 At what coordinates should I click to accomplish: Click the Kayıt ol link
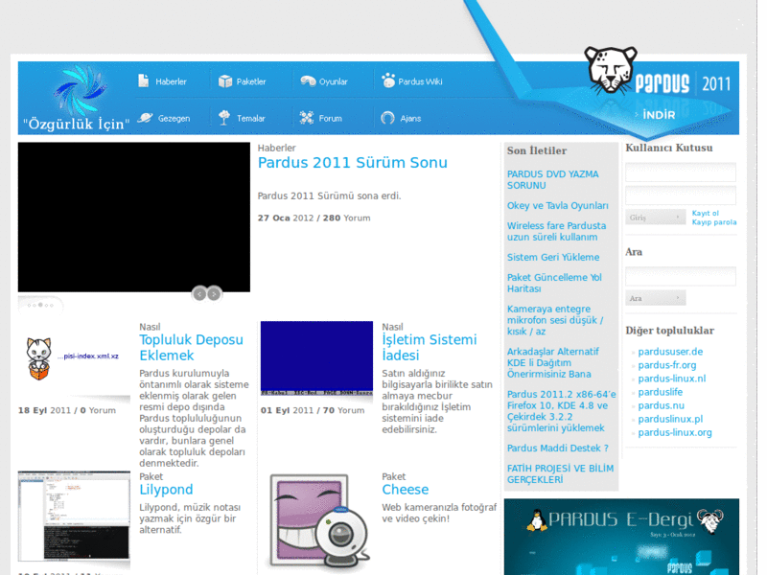coord(705,213)
